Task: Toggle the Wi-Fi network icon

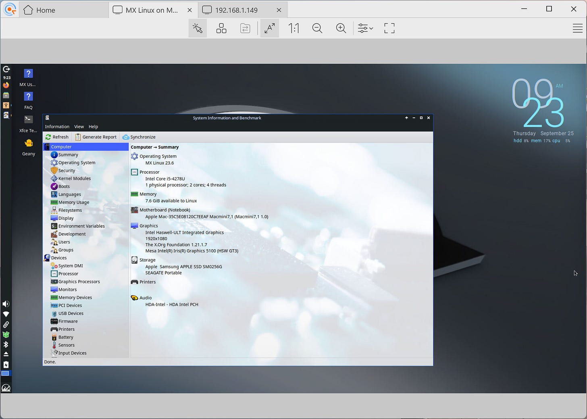Action: (x=6, y=314)
